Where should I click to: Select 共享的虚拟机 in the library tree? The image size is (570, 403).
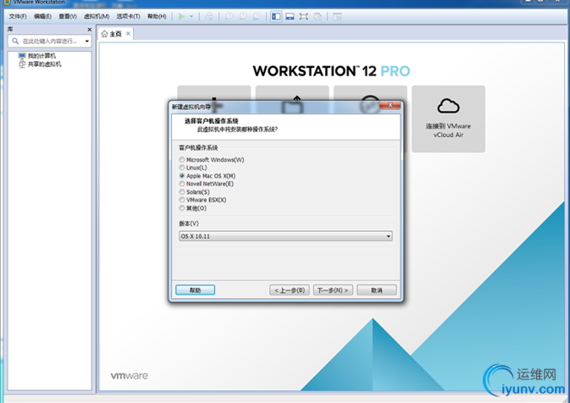tap(44, 64)
